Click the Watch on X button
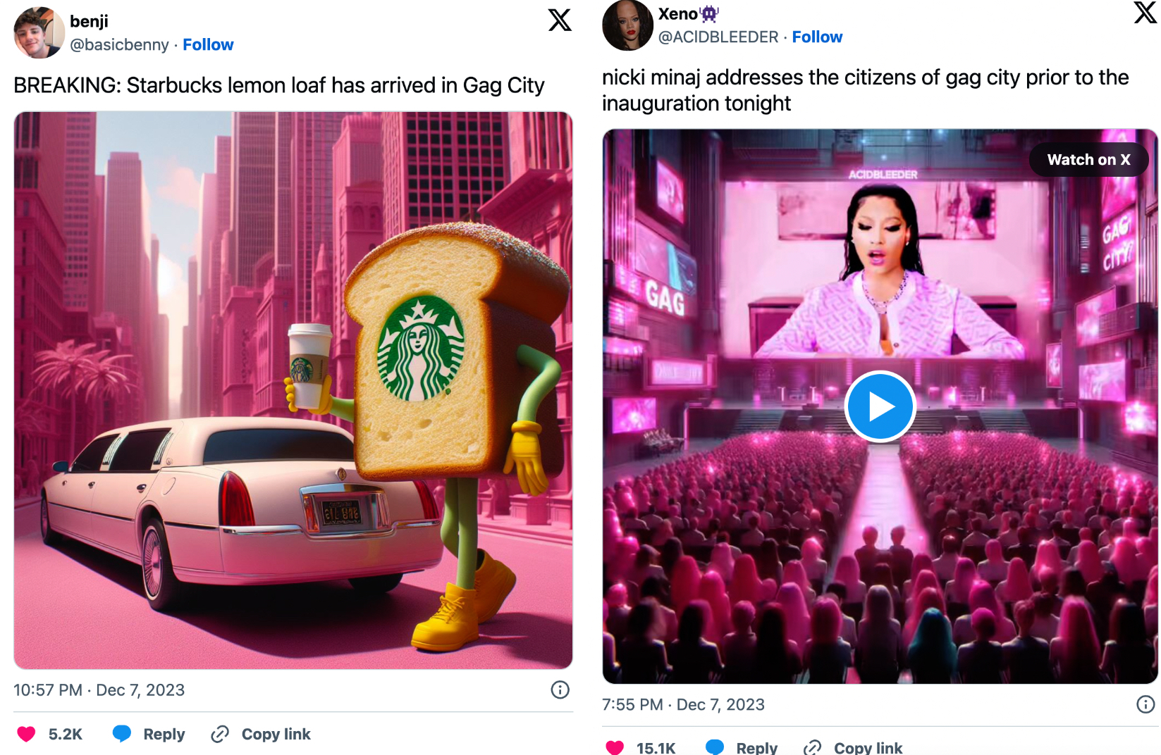This screenshot has width=1161, height=755. pyautogui.click(x=1088, y=160)
